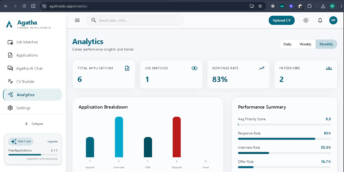Click the Performance Summary heading
344x172 pixels.
[x=262, y=107]
